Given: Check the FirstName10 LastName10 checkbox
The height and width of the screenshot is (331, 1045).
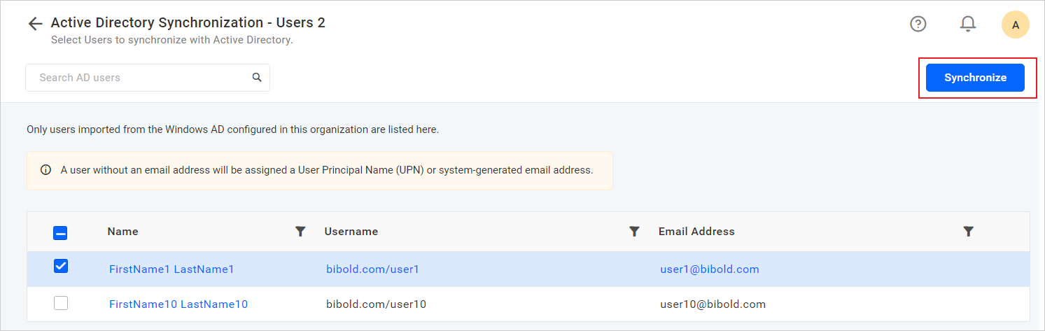Looking at the screenshot, I should 61,304.
